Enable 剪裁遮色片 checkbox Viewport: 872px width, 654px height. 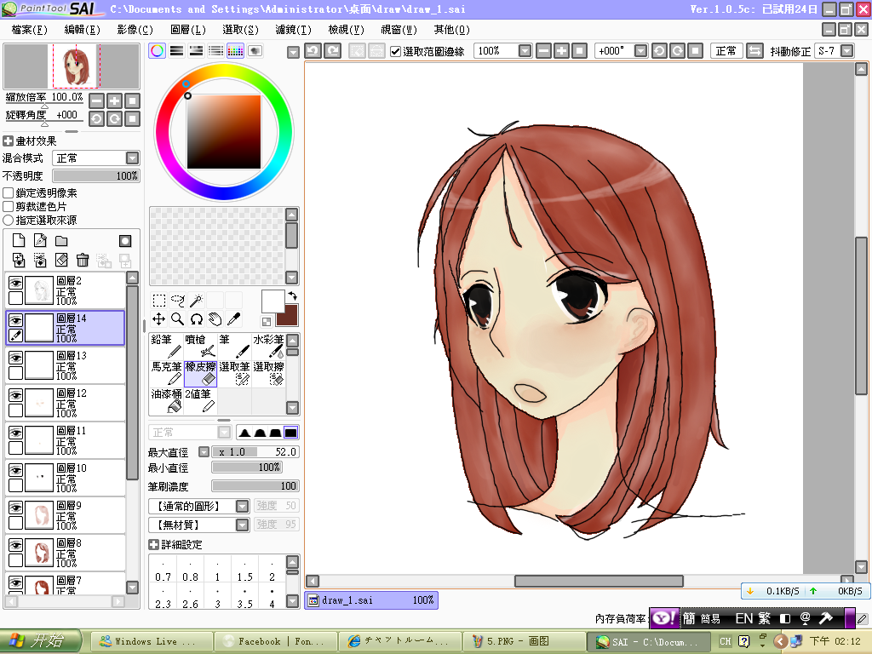[x=9, y=206]
